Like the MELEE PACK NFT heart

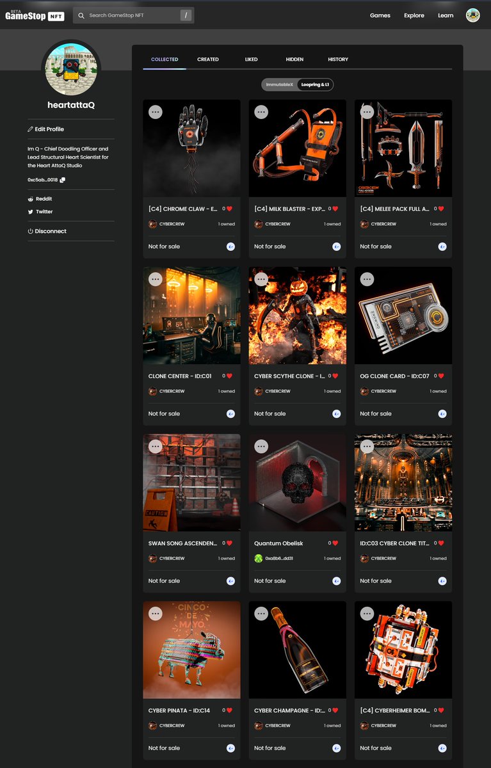point(440,209)
